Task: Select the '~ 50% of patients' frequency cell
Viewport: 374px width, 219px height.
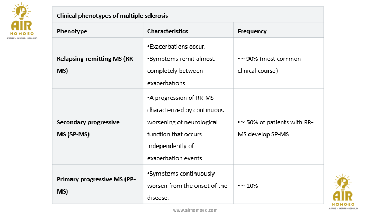Action: [x=275, y=128]
